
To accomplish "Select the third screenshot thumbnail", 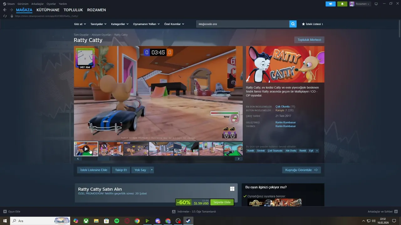I will (x=136, y=149).
